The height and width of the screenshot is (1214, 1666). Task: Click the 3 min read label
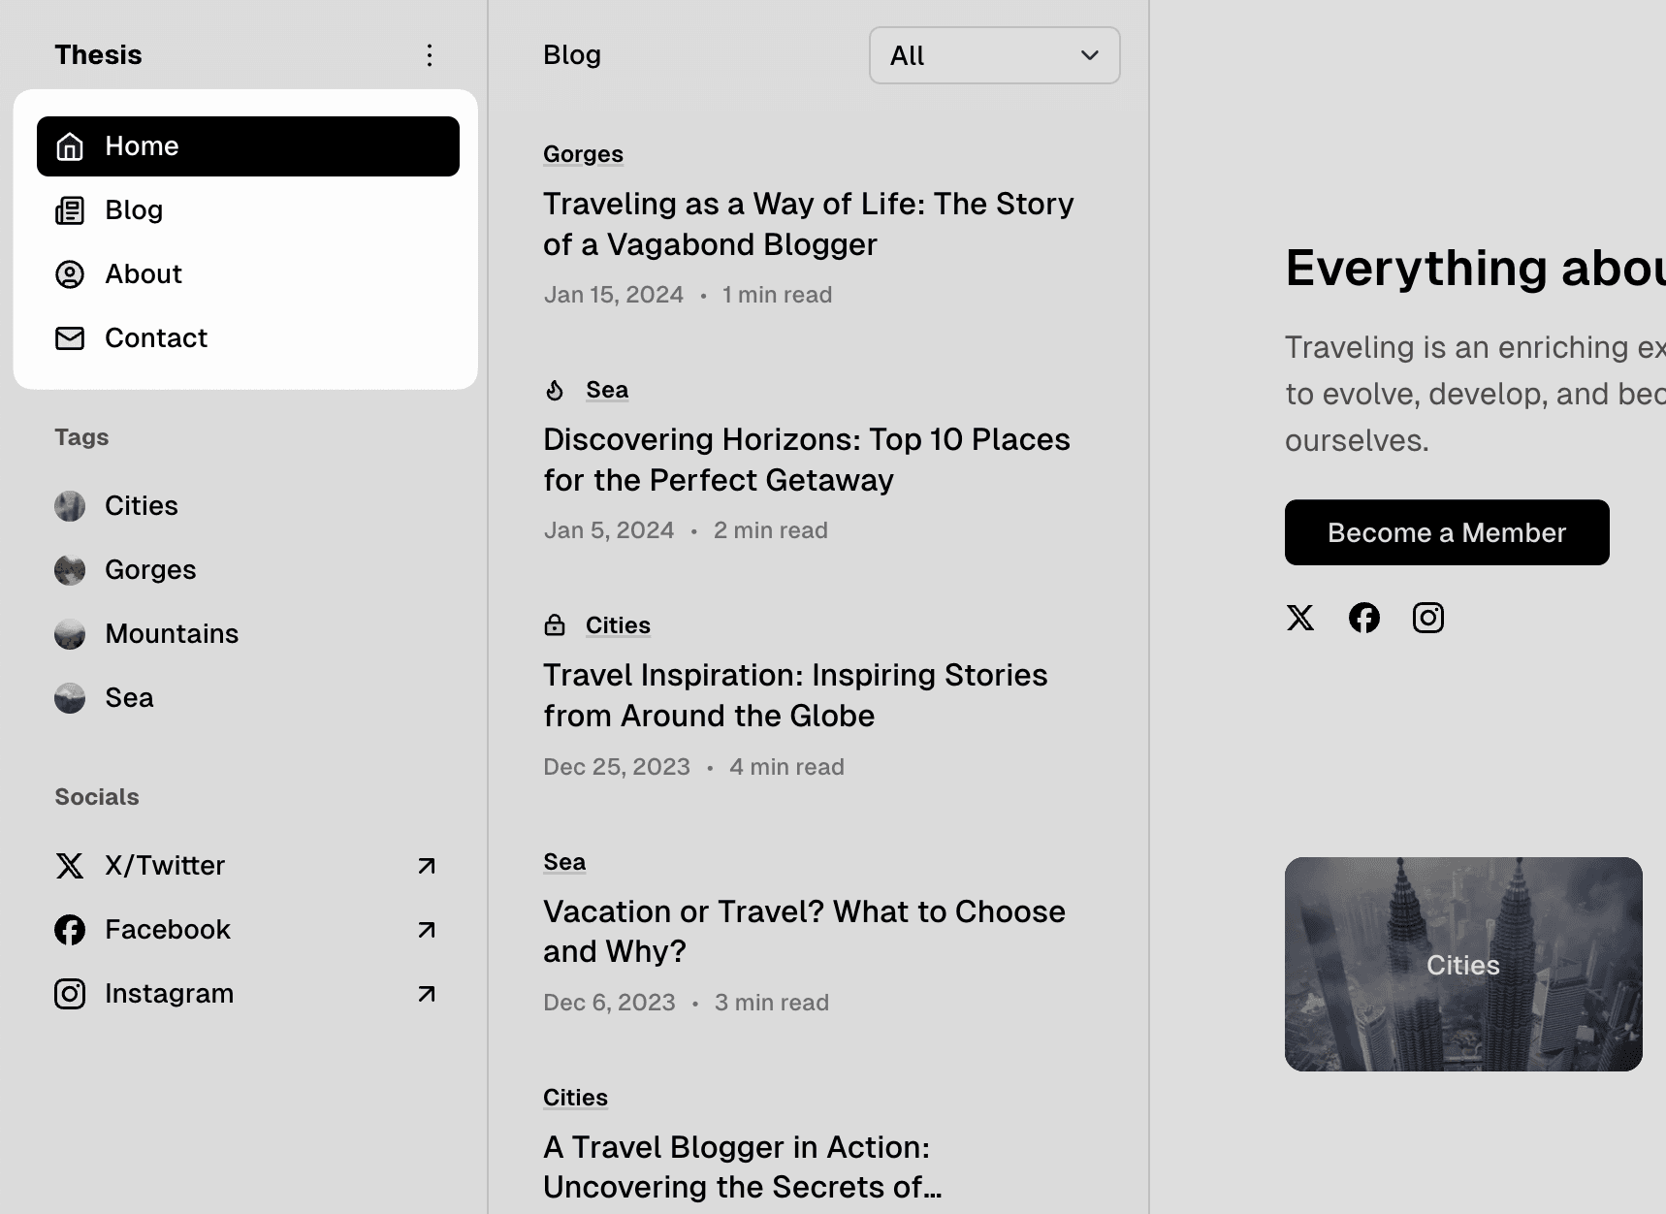tap(772, 1003)
